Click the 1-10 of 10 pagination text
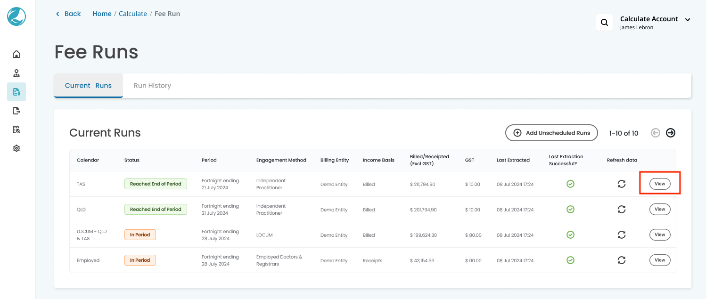This screenshot has width=706, height=299. pos(624,133)
